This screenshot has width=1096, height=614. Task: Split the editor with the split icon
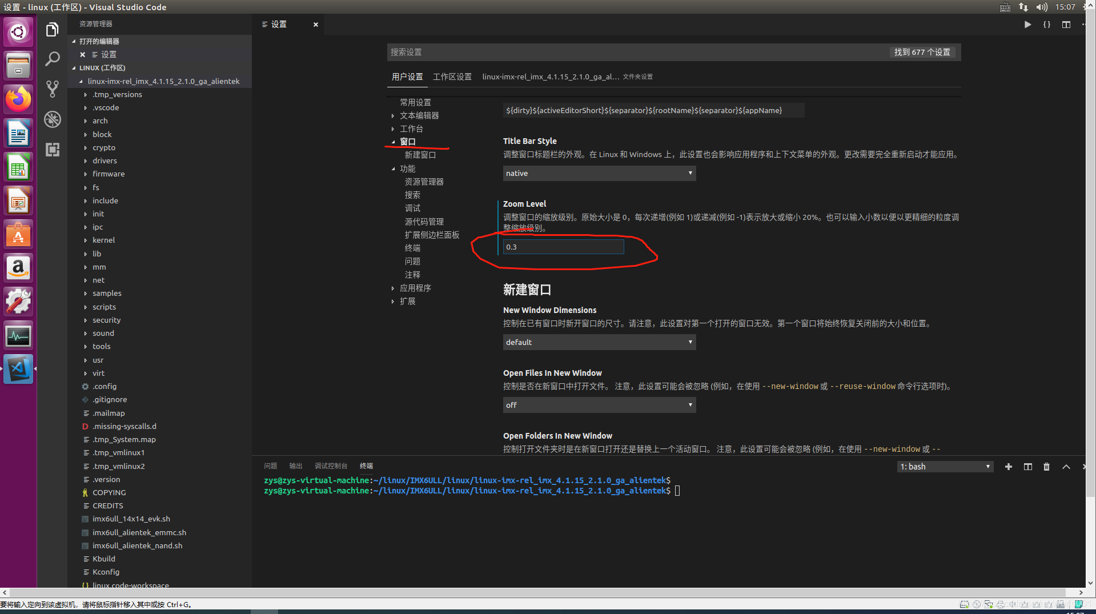pyautogui.click(x=1066, y=25)
